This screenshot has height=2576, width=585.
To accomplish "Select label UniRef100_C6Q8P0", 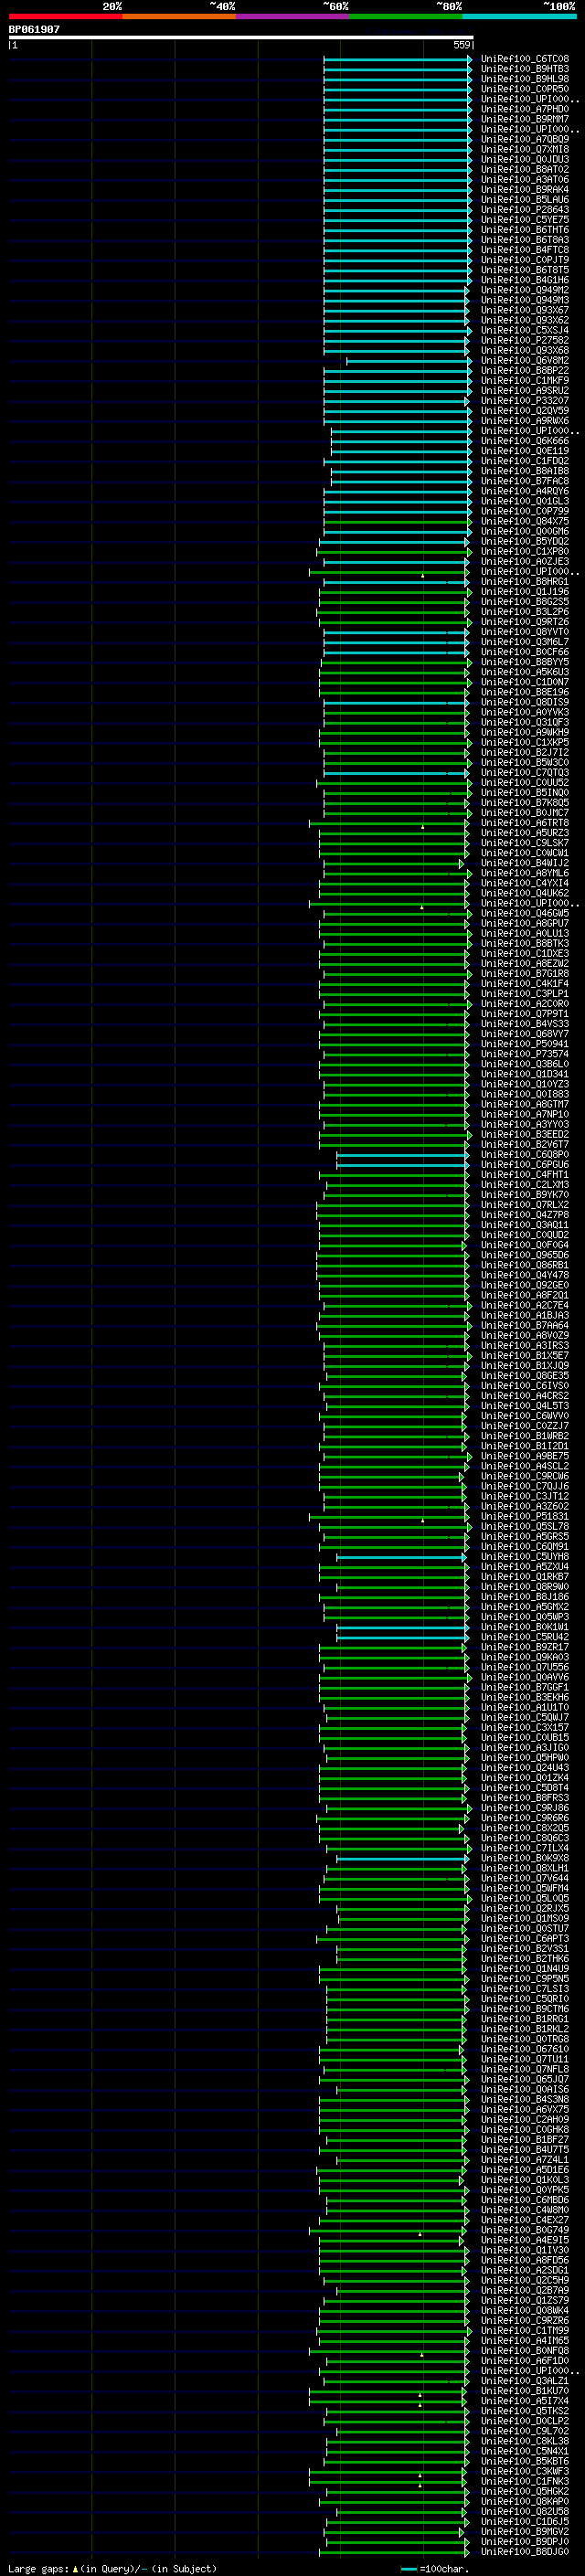I will pos(525,1155).
